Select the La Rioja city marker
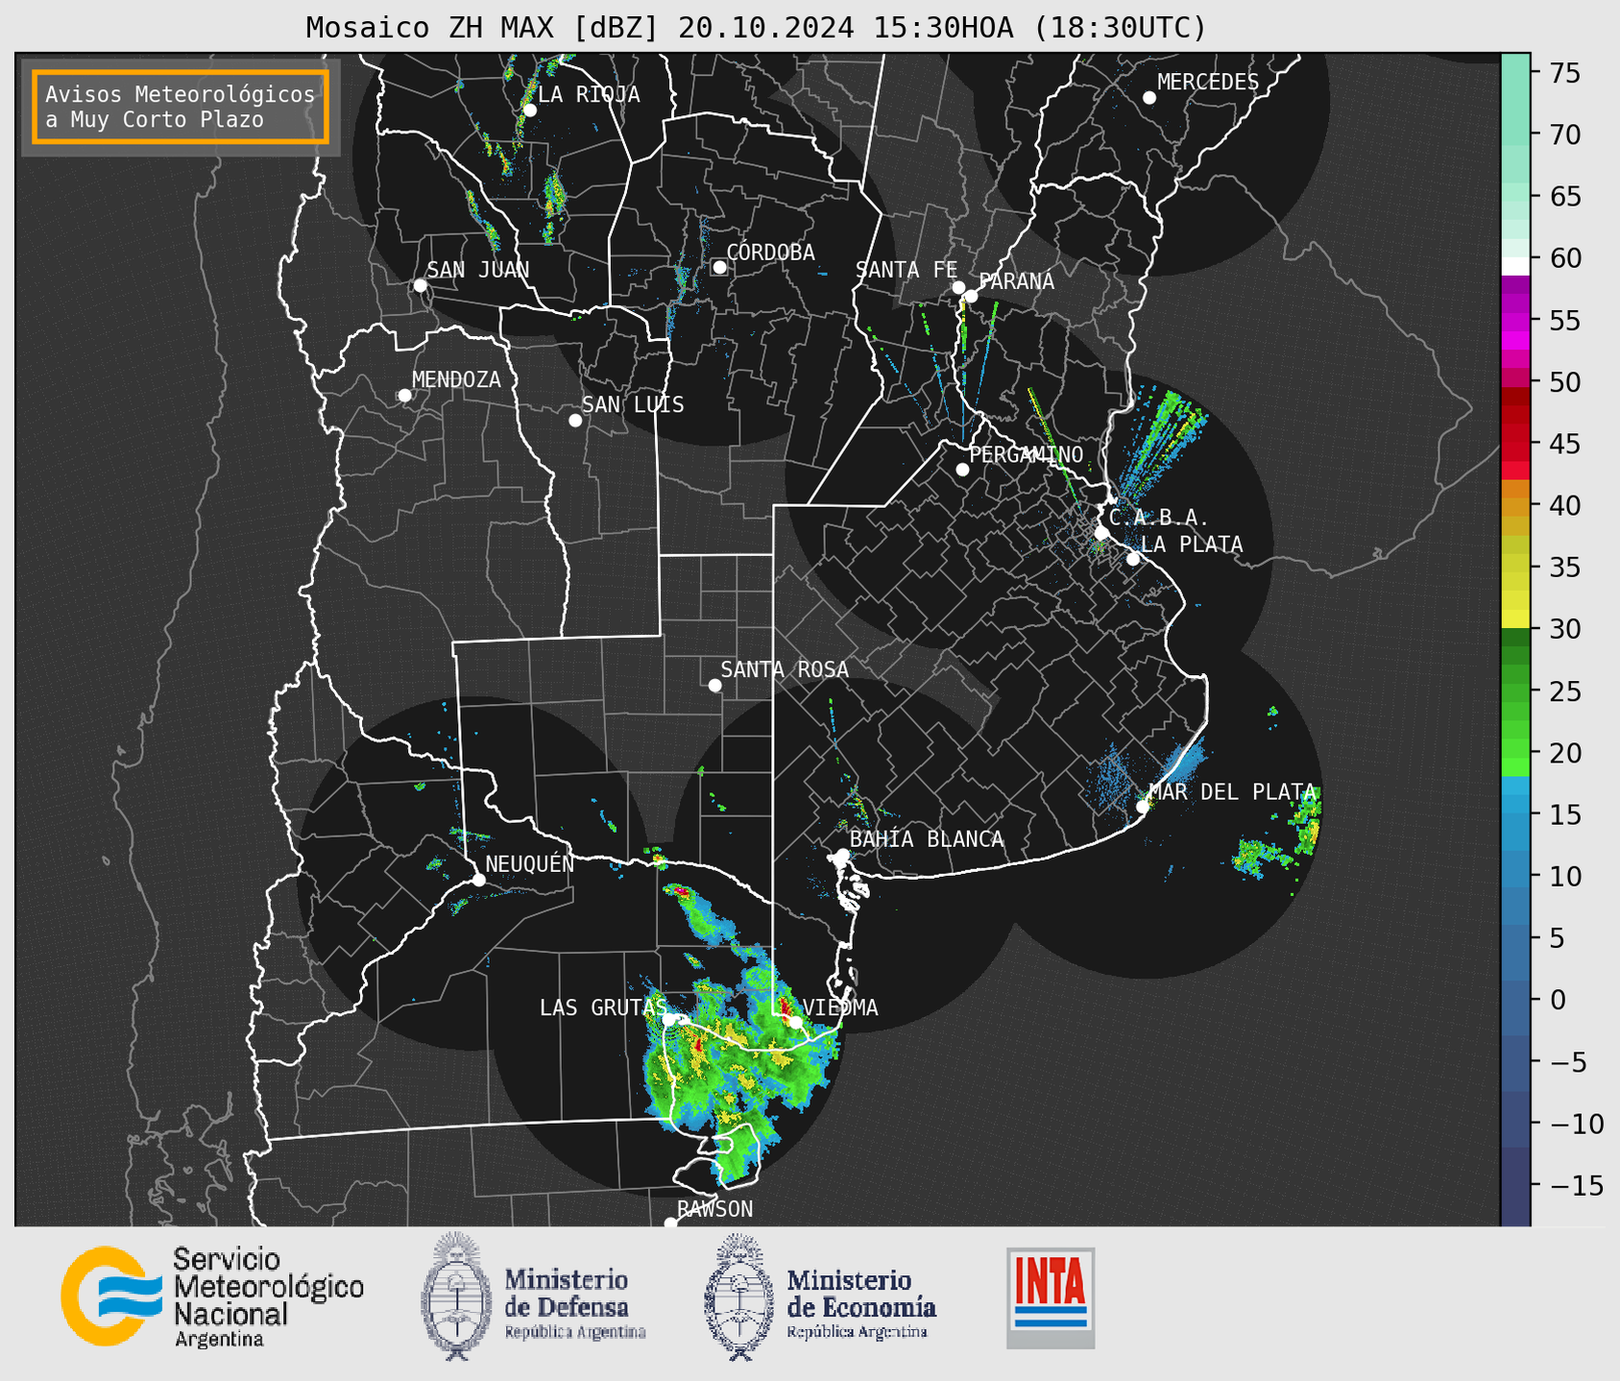Viewport: 1620px width, 1381px height. click(x=529, y=110)
